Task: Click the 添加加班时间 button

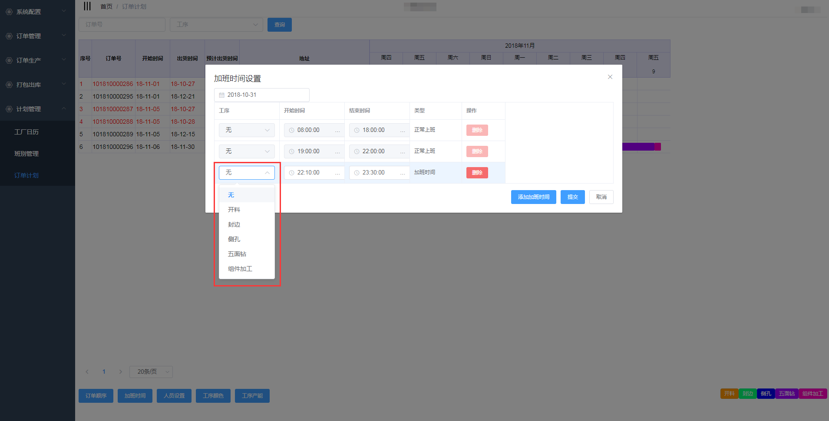Action: pos(533,197)
